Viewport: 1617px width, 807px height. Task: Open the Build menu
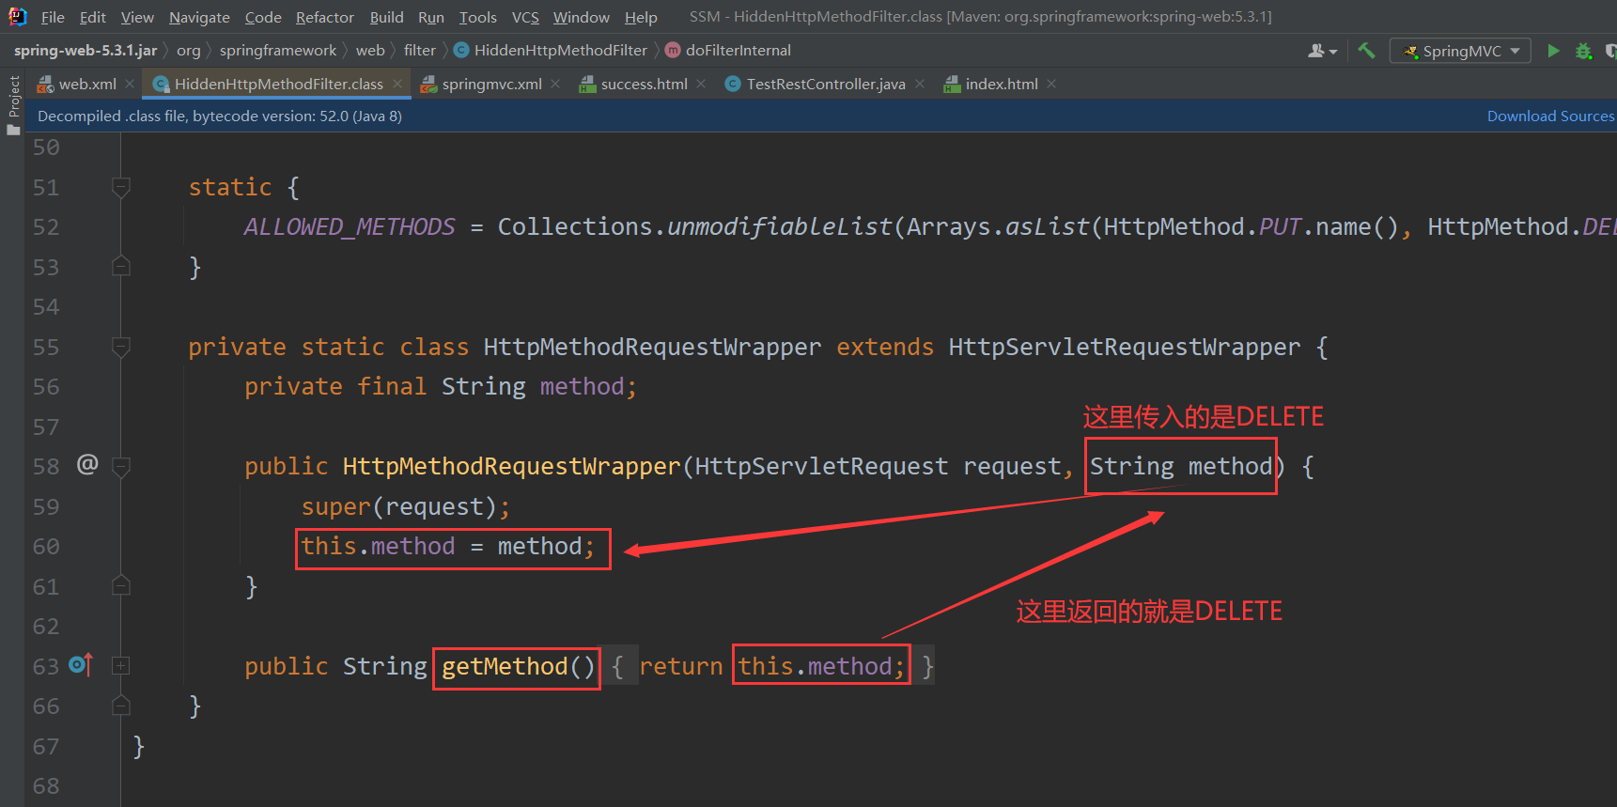[386, 17]
